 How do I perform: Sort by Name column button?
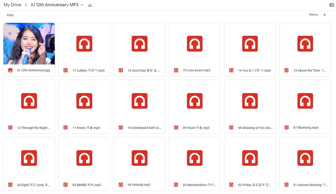click(314, 15)
